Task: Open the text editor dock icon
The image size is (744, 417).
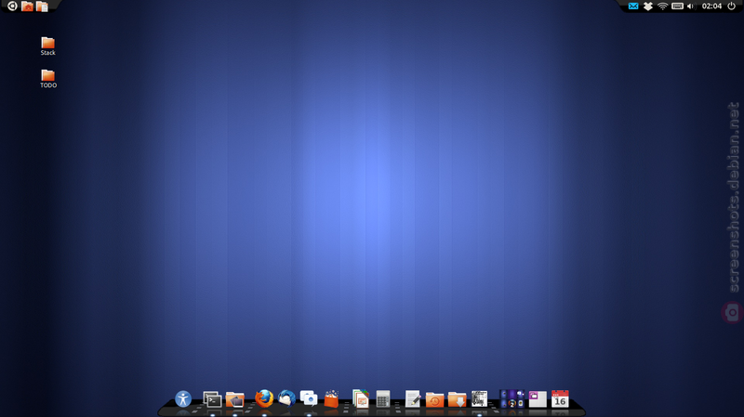Action: pos(412,399)
